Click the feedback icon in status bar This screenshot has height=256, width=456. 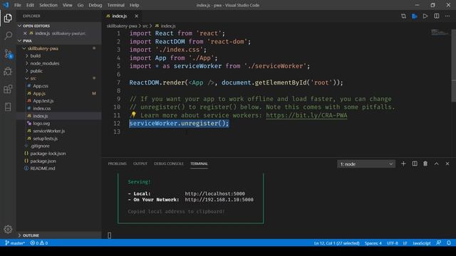click(439, 242)
